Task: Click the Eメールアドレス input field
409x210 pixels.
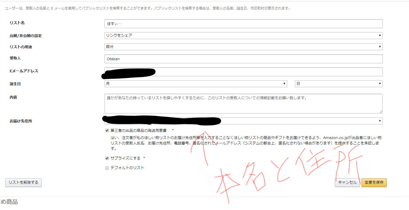Action: coord(244,72)
